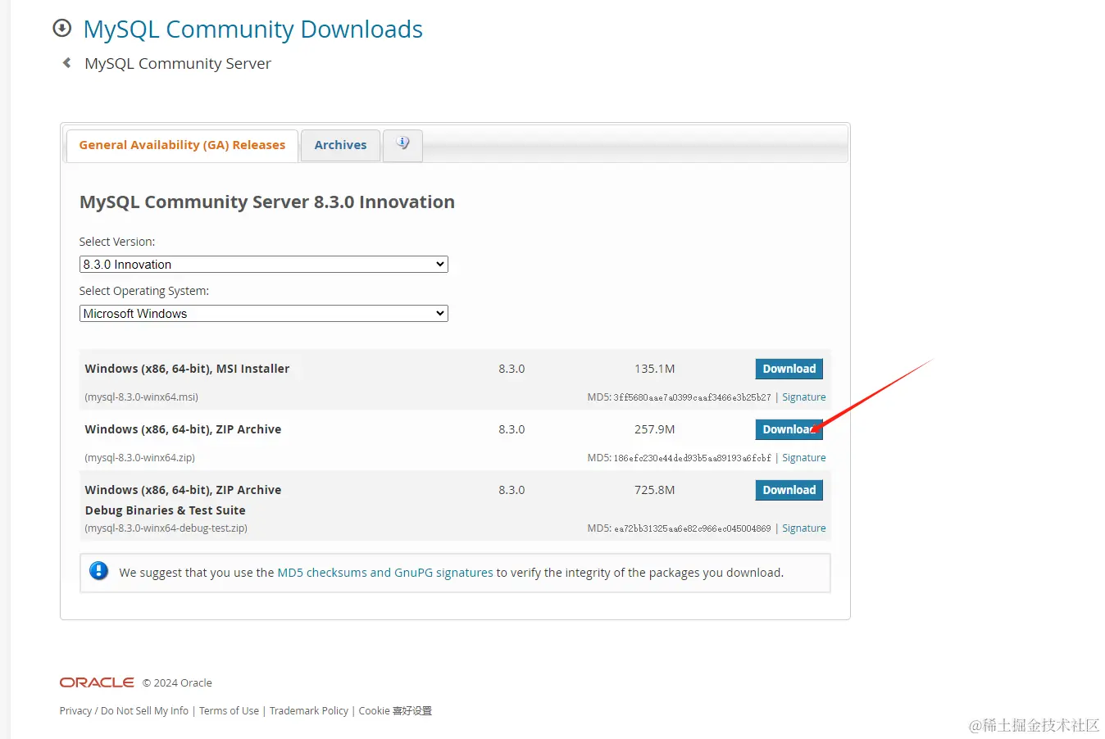Click the Oracle logo in the footer
The height and width of the screenshot is (739, 1105).
click(x=97, y=682)
